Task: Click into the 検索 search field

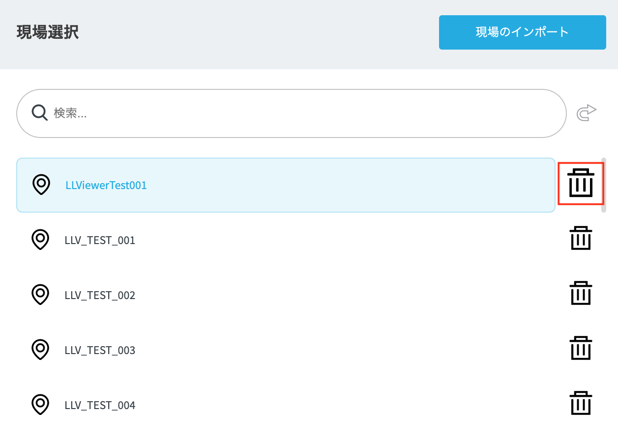Action: pos(305,113)
